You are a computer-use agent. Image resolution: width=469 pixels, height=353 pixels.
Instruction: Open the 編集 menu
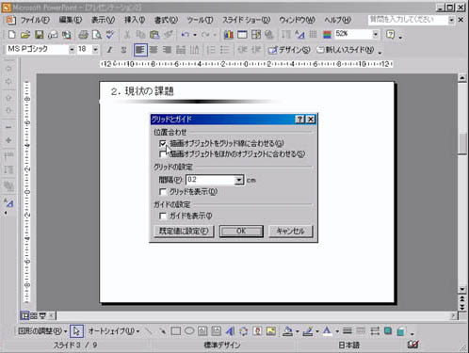click(71, 20)
